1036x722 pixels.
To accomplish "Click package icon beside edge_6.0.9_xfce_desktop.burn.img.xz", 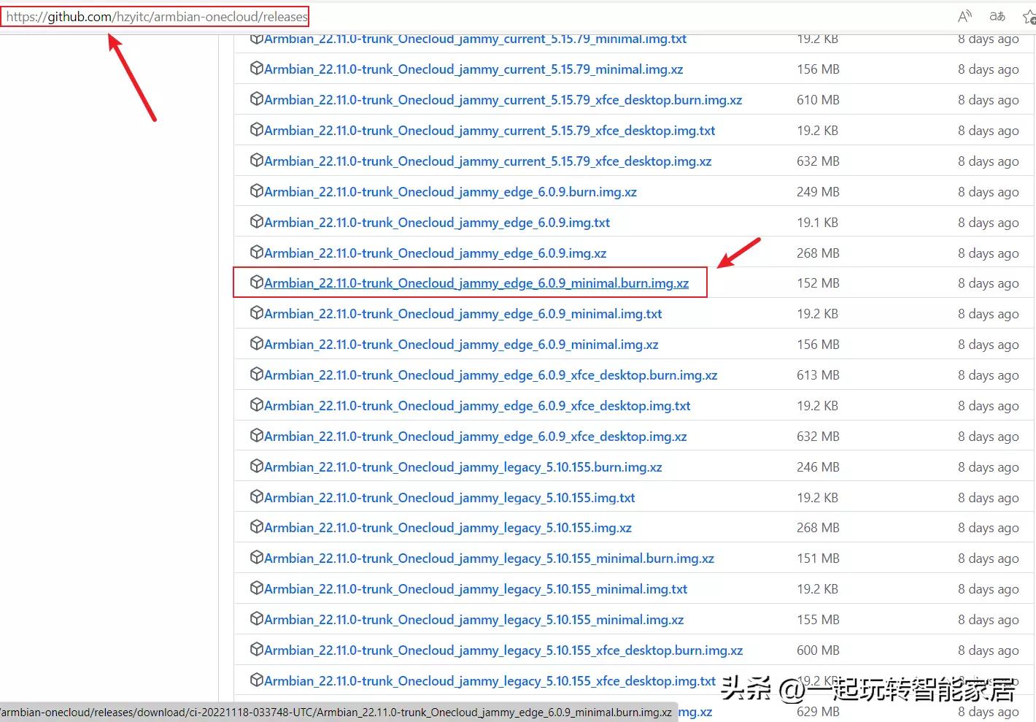I will [x=256, y=375].
